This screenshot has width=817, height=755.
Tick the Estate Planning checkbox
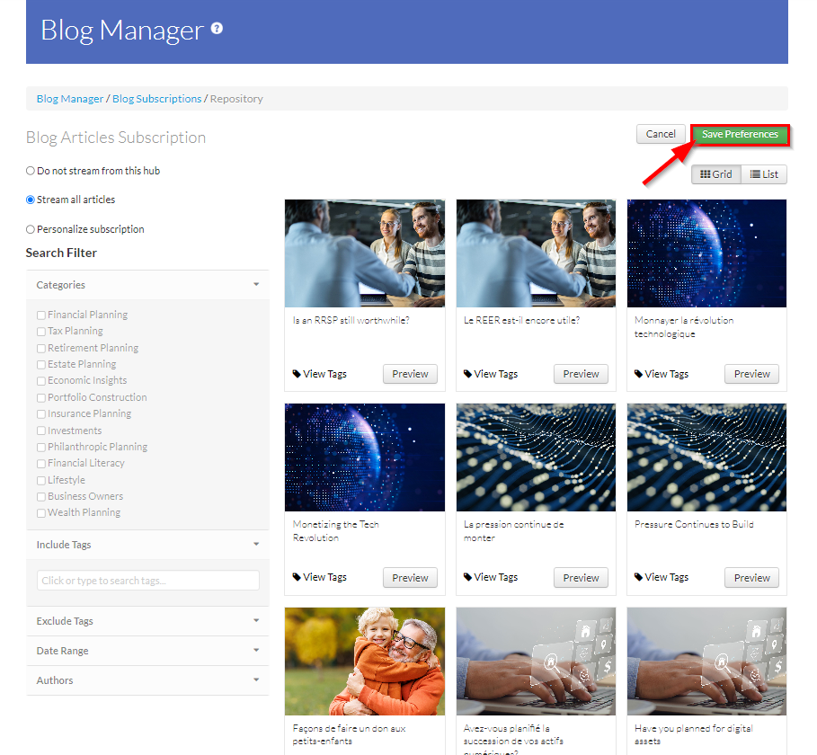pyautogui.click(x=41, y=364)
